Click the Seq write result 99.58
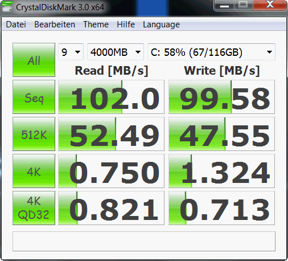288x261 pixels. [221, 97]
